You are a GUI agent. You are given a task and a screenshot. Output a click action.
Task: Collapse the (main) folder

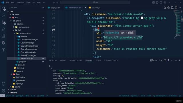(11, 21)
